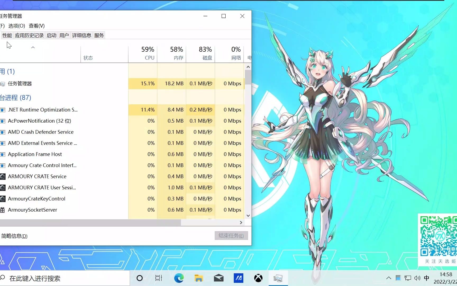Open Cortana circle on taskbar

pos(140,278)
